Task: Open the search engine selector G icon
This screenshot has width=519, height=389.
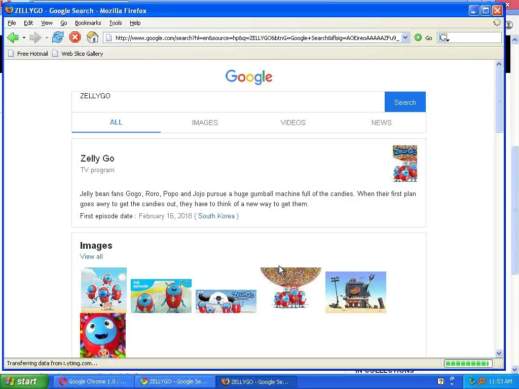Action: [444, 37]
